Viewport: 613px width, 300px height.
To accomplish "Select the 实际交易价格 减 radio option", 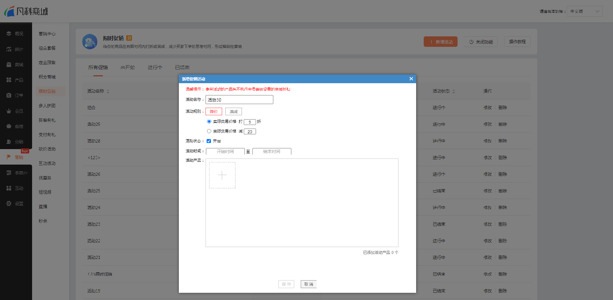I will tap(209, 131).
